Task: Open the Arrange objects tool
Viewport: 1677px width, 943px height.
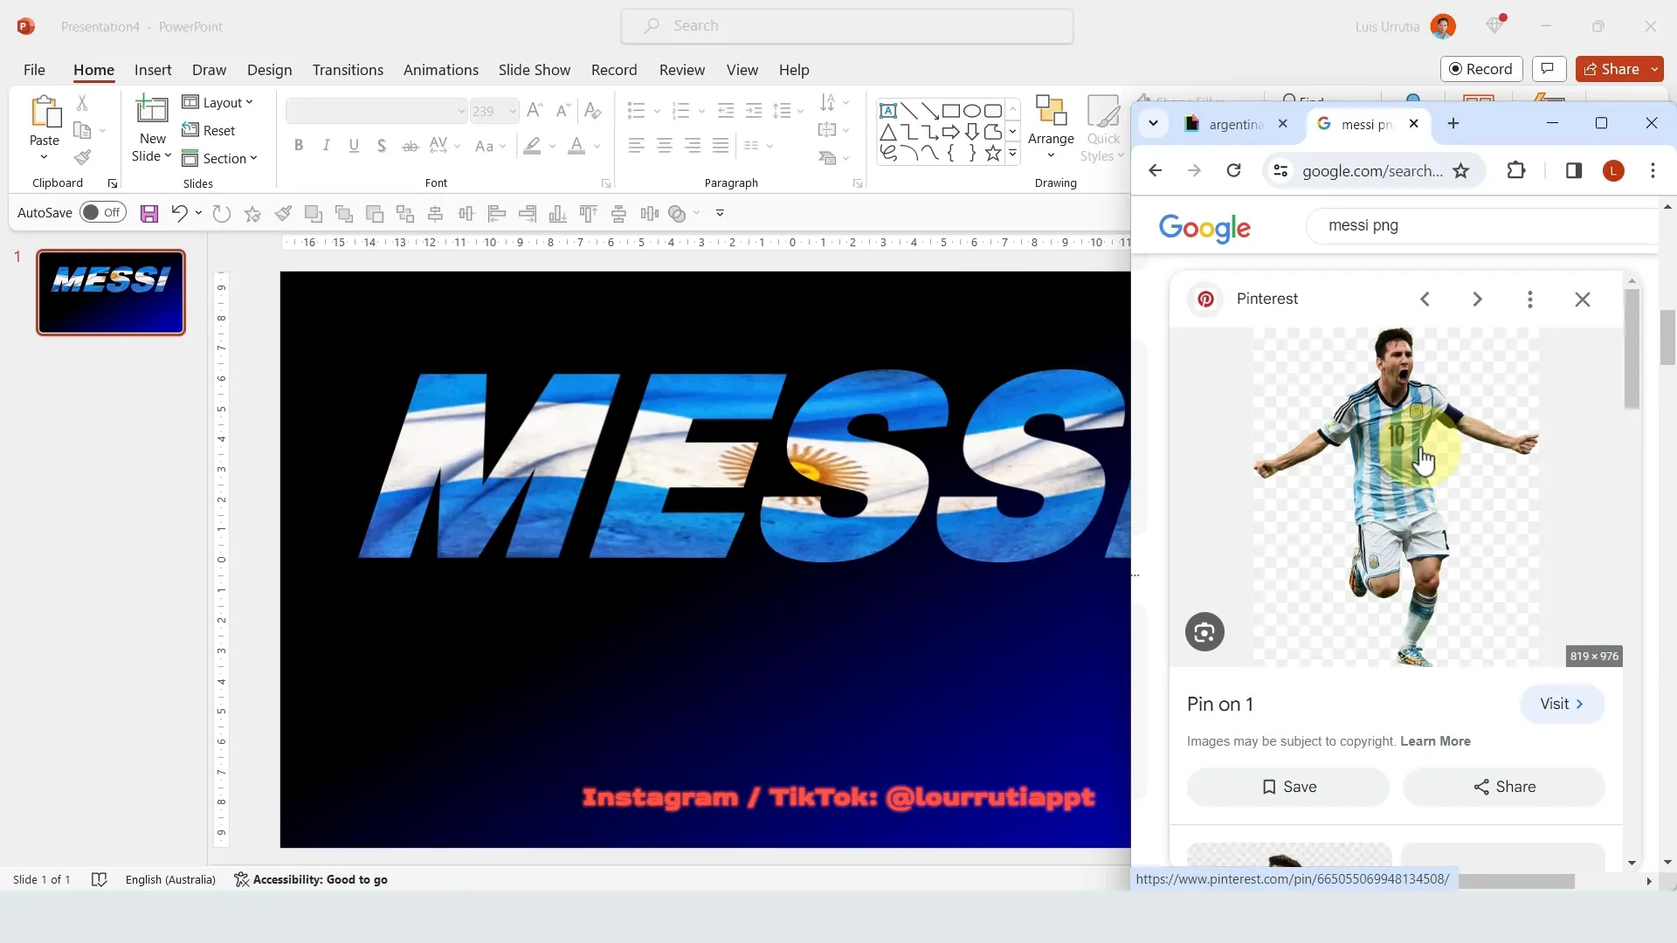Action: [x=1051, y=128]
